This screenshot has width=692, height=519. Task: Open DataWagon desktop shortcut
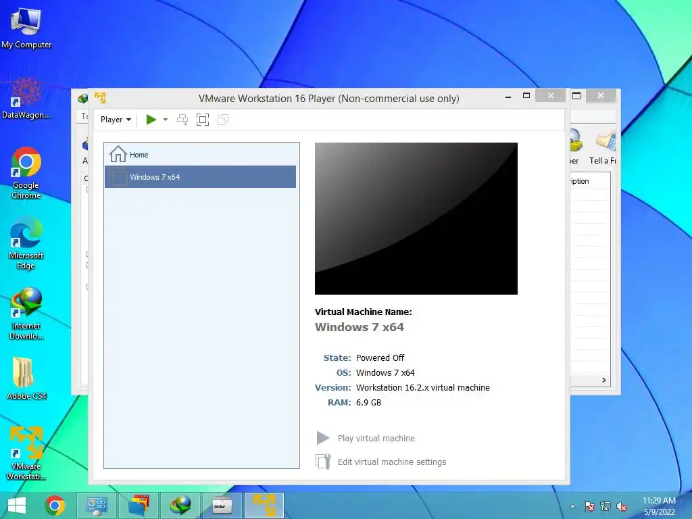pyautogui.click(x=26, y=98)
